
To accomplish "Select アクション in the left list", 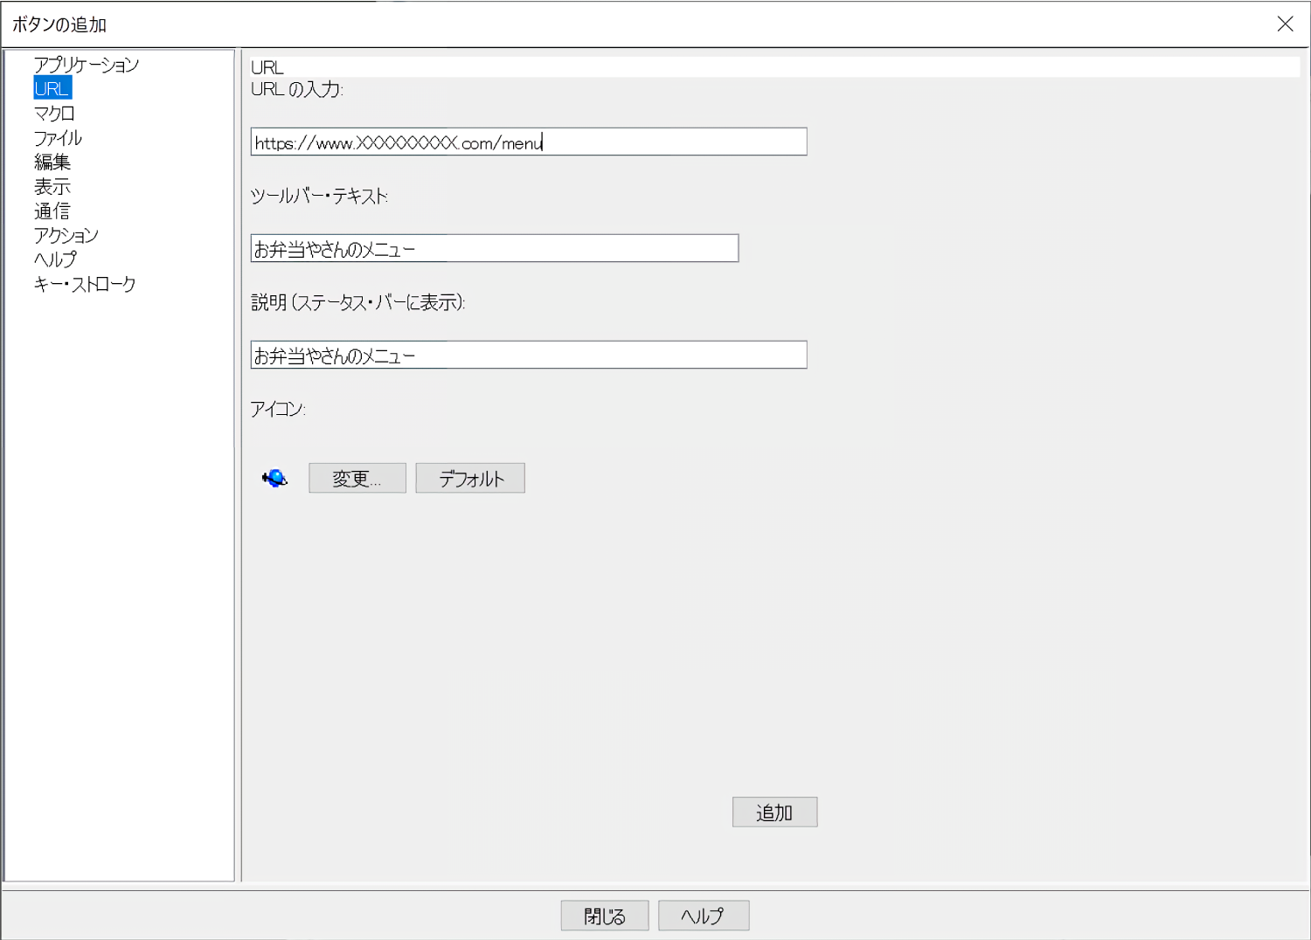I will pyautogui.click(x=66, y=235).
